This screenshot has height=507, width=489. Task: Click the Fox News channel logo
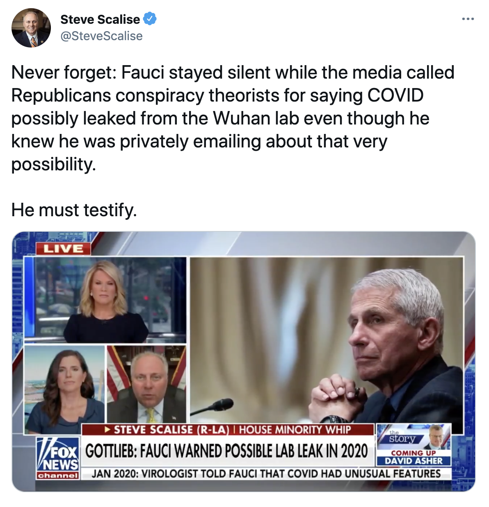coord(58,458)
